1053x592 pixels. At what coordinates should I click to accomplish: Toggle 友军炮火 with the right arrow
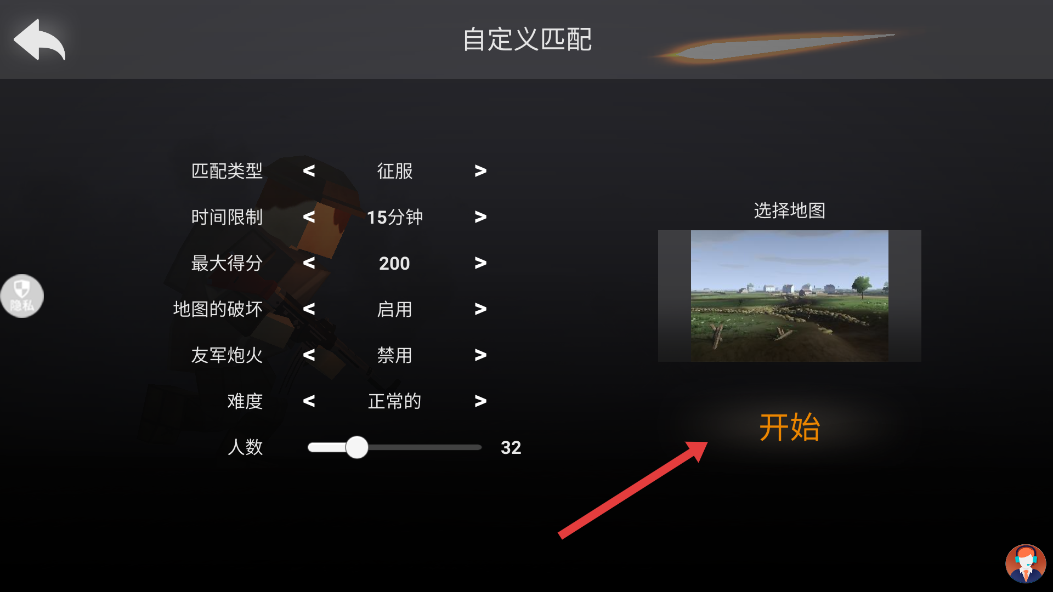pyautogui.click(x=480, y=355)
